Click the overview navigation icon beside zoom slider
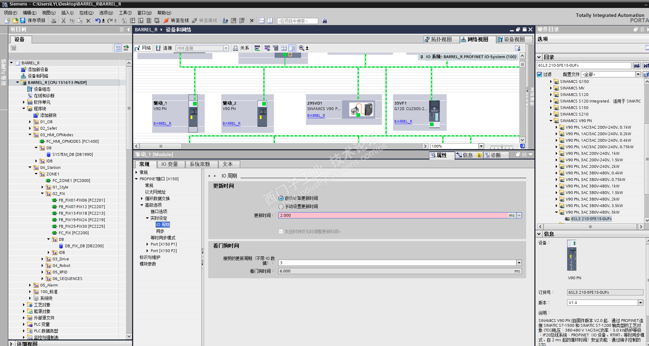Screen dimensions: 649x346 pyautogui.click(x=522, y=146)
